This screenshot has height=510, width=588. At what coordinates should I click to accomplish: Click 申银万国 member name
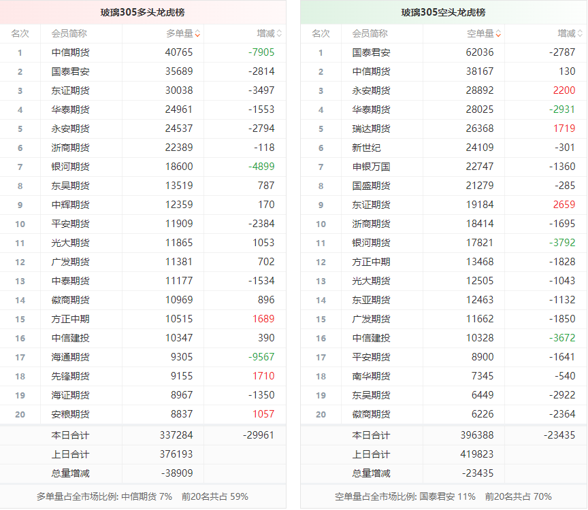pos(371,167)
